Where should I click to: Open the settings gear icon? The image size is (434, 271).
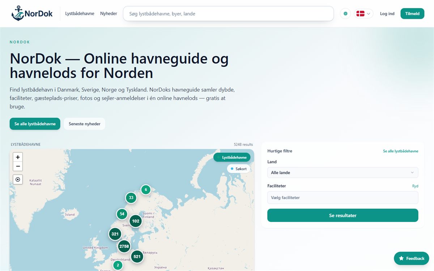345,14
